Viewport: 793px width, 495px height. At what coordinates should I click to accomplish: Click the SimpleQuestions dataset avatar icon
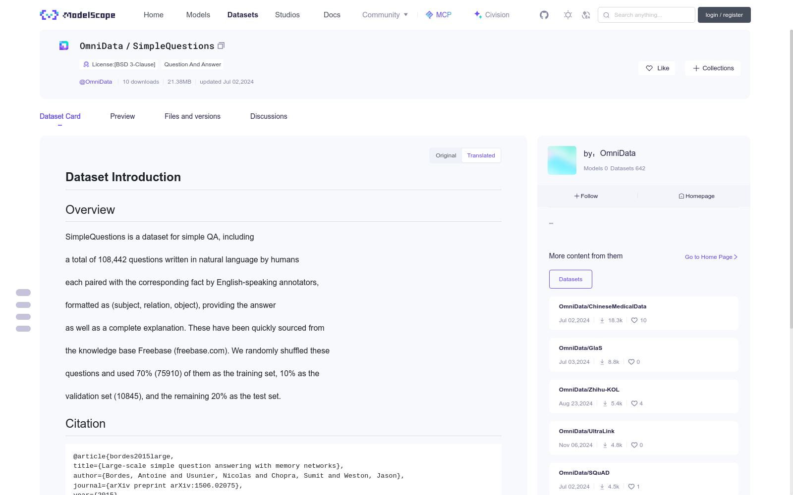tap(64, 46)
